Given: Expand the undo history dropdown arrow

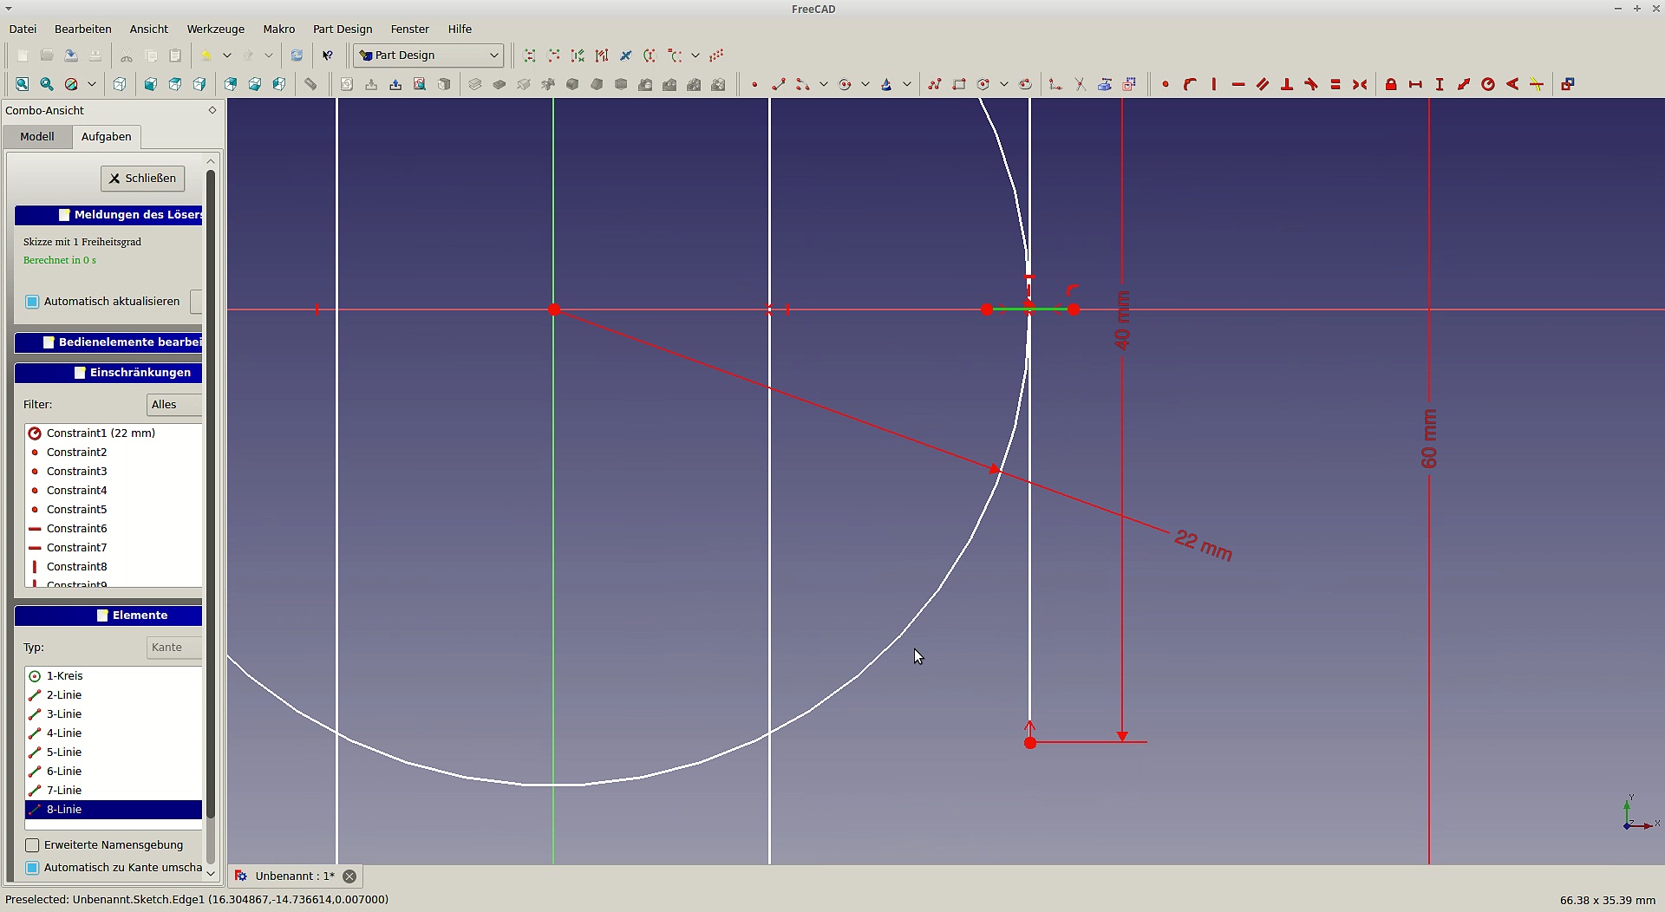Looking at the screenshot, I should point(227,55).
